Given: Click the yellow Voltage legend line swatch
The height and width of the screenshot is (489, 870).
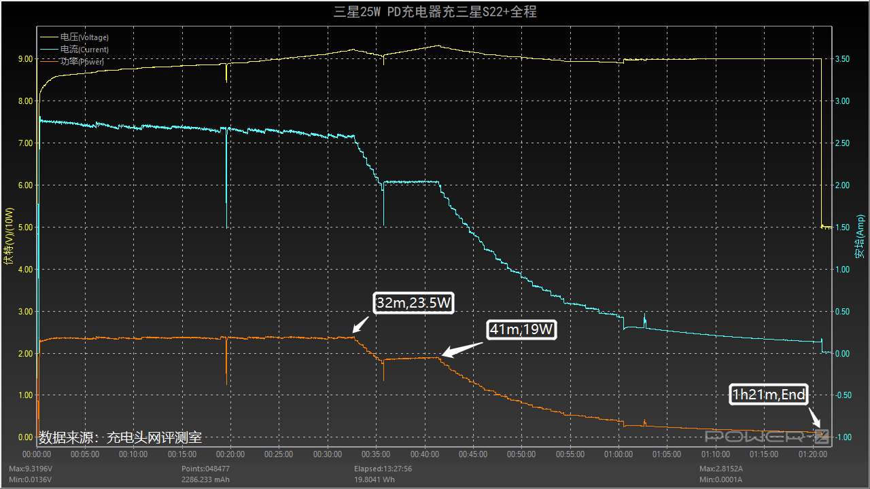Looking at the screenshot, I should click(50, 37).
